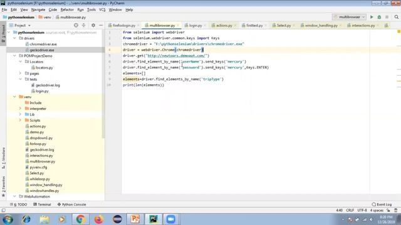Launch Internet Explorer from taskbar
Image resolution: width=401 pixels, height=225 pixels.
coord(26,219)
